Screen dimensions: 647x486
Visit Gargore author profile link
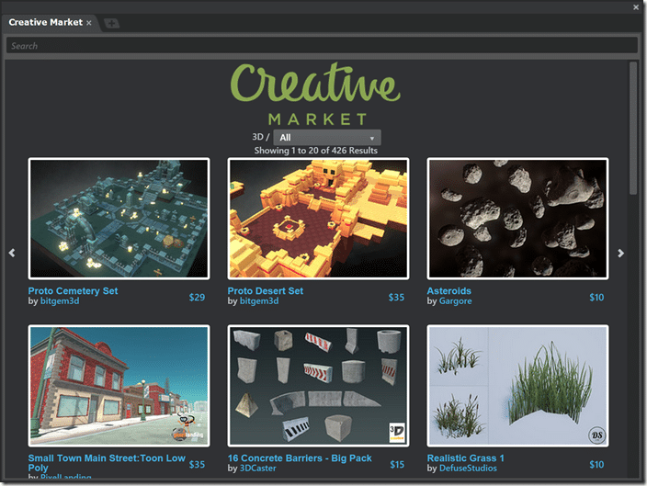[456, 301]
